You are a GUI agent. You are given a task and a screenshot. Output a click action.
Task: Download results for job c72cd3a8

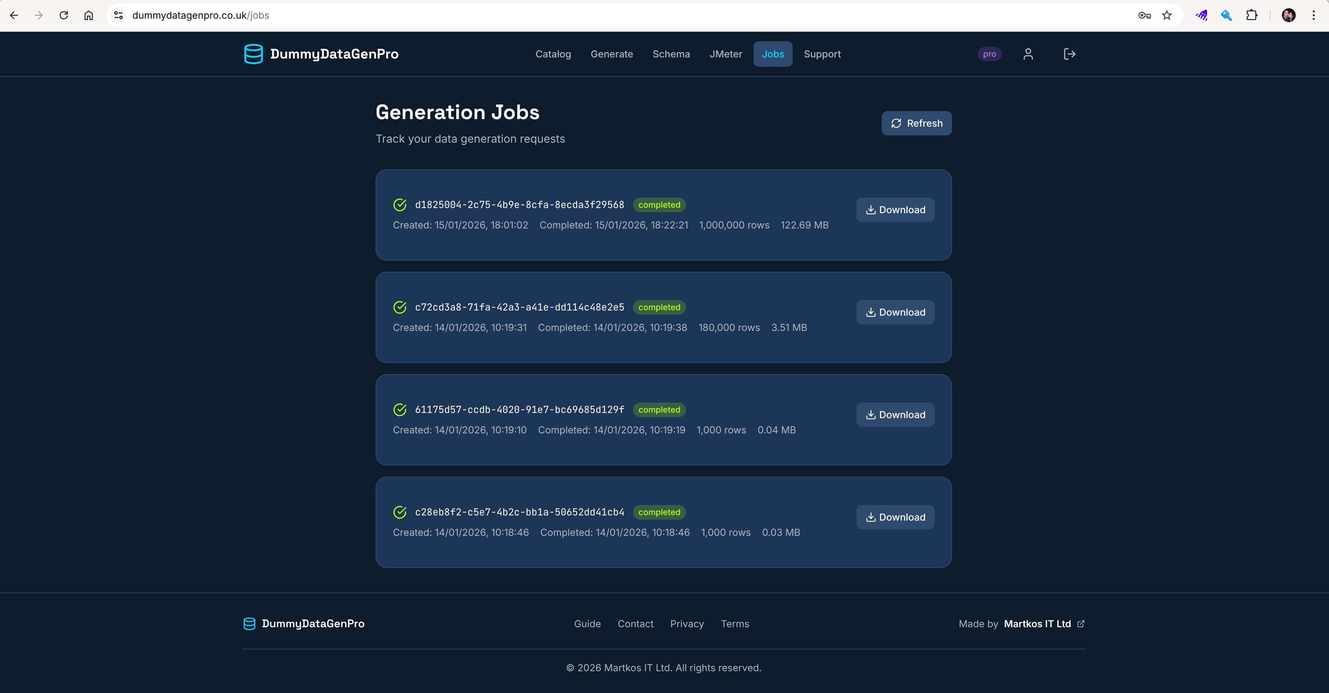895,312
